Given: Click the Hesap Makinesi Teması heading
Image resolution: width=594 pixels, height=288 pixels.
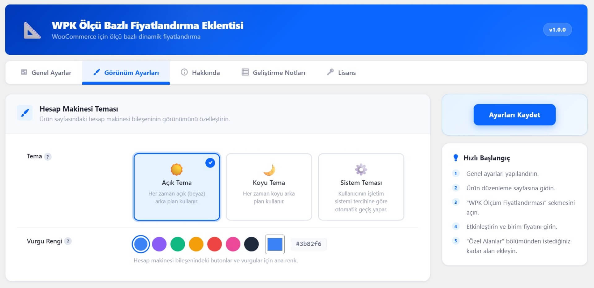Looking at the screenshot, I should point(79,109).
